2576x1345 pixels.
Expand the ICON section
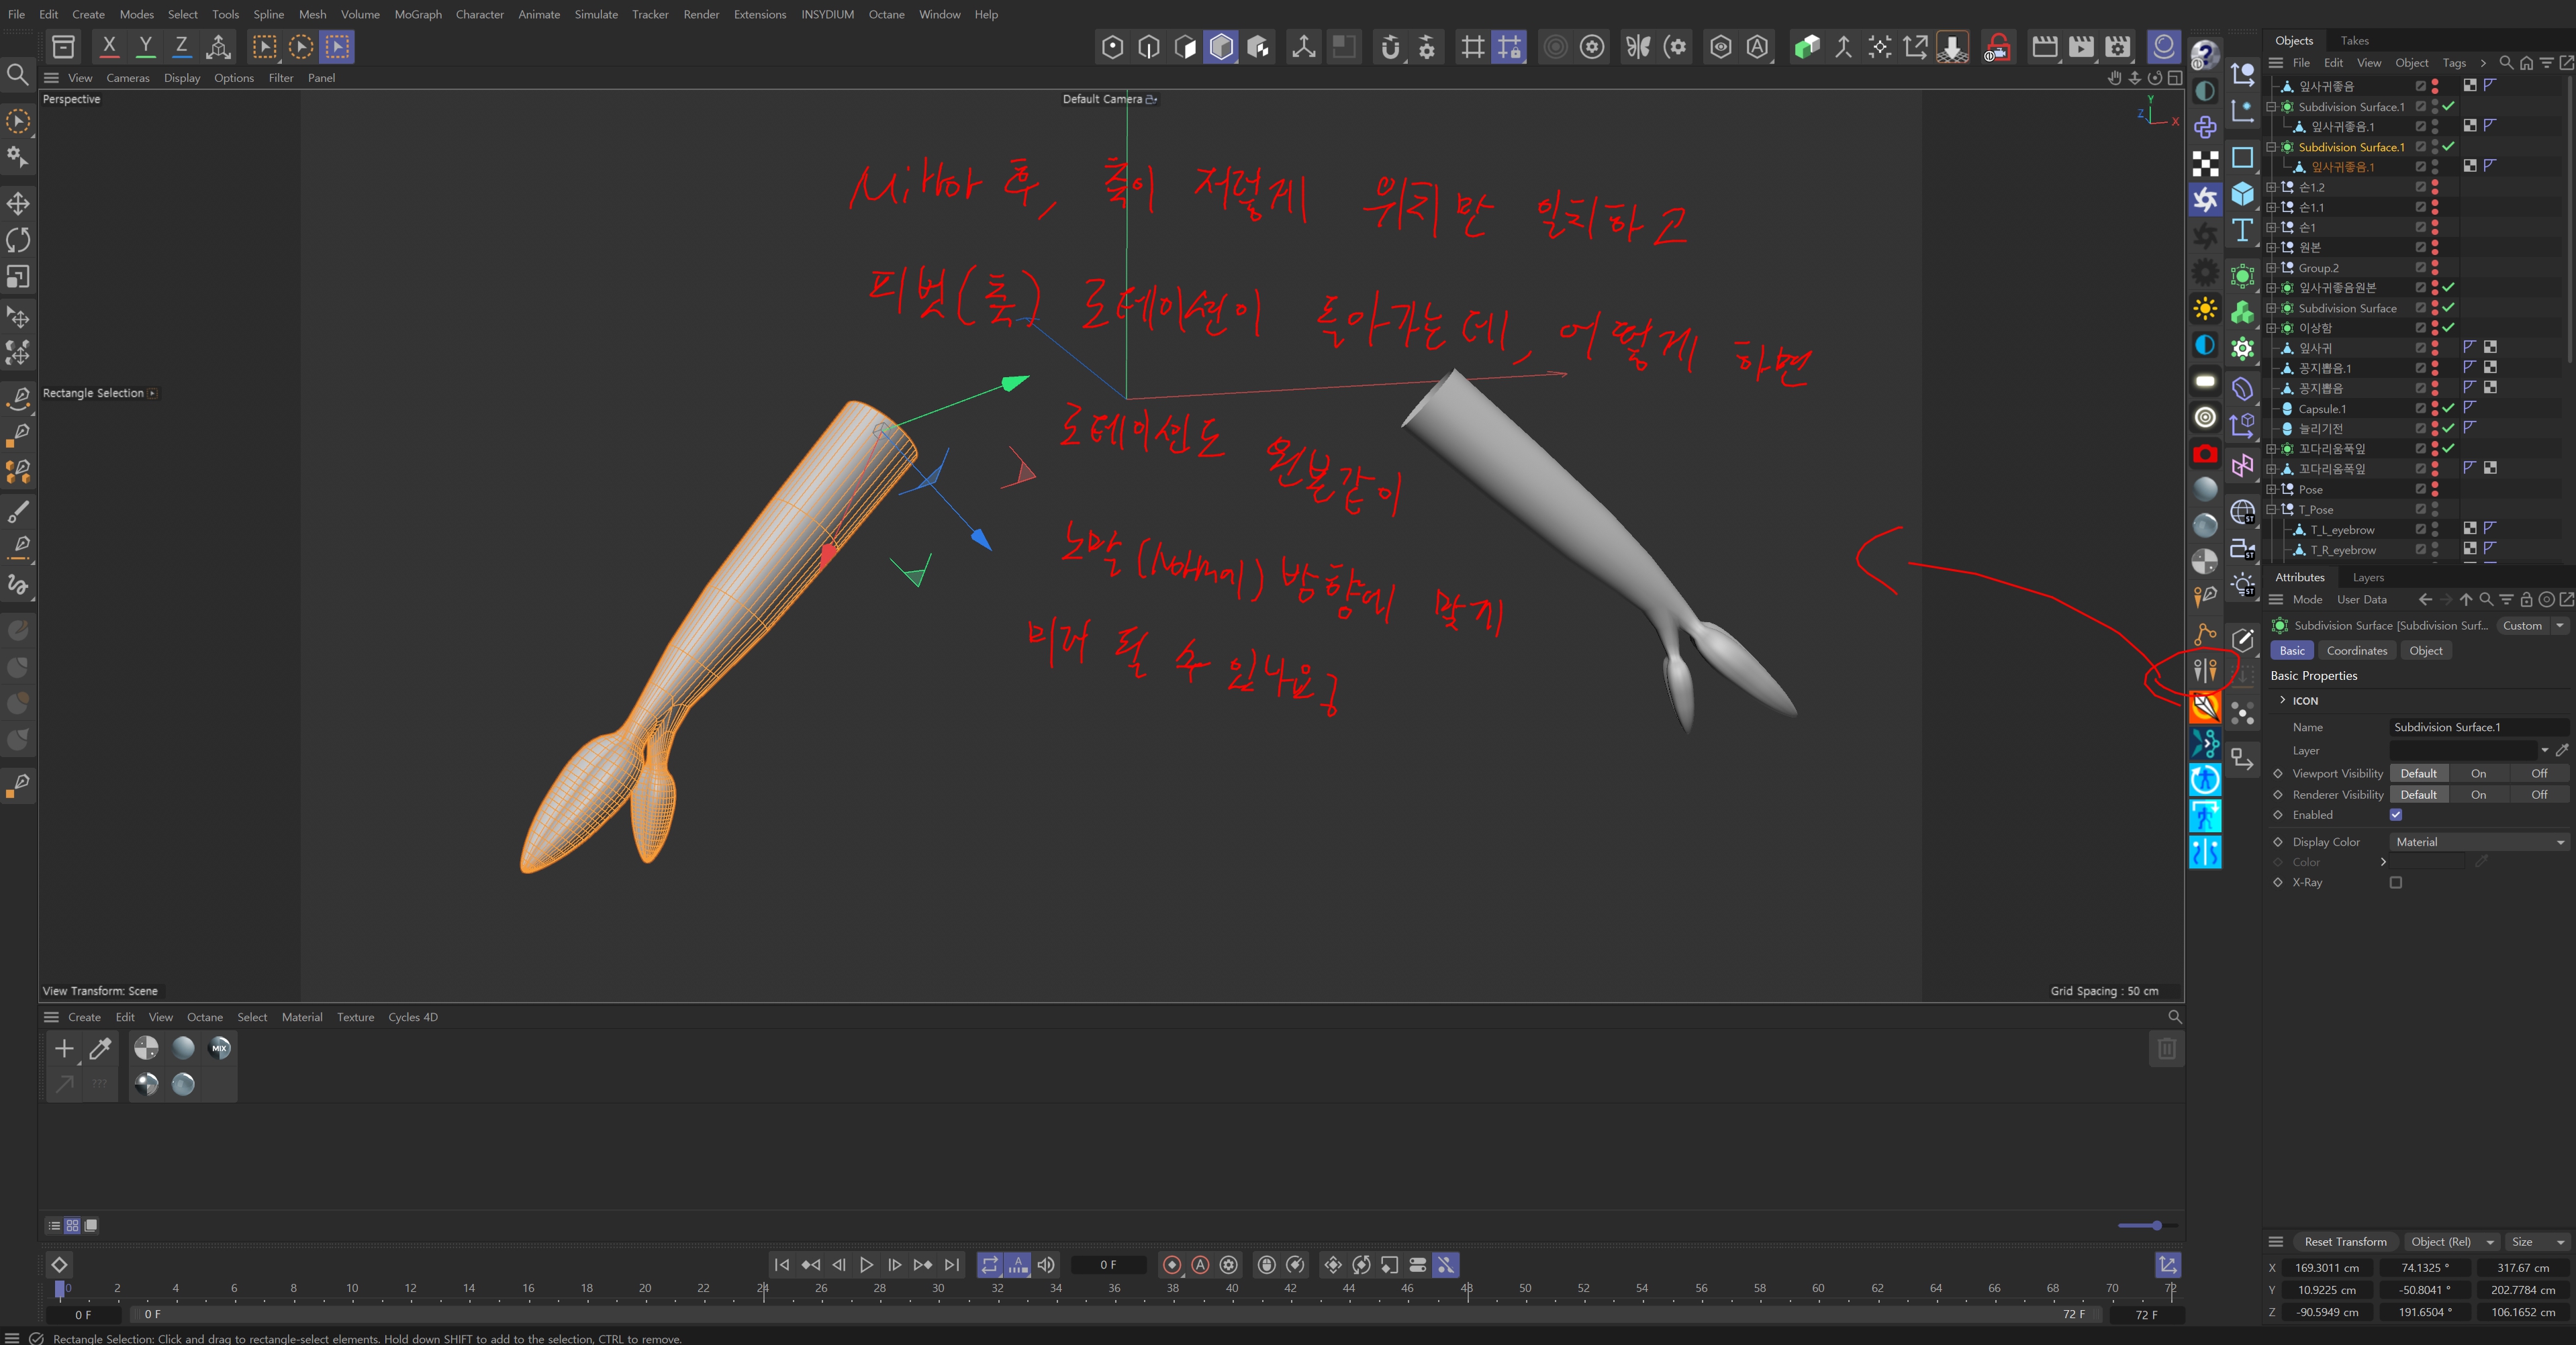[x=2283, y=700]
